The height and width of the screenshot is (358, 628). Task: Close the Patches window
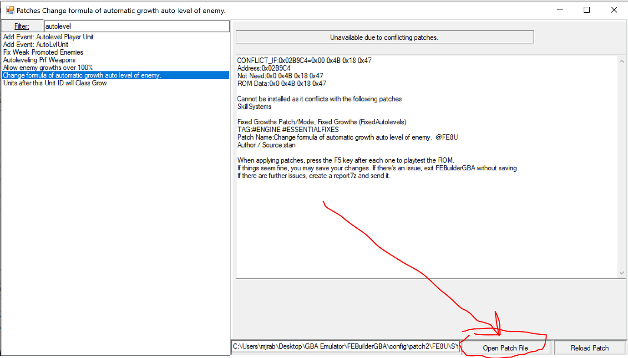pos(614,10)
